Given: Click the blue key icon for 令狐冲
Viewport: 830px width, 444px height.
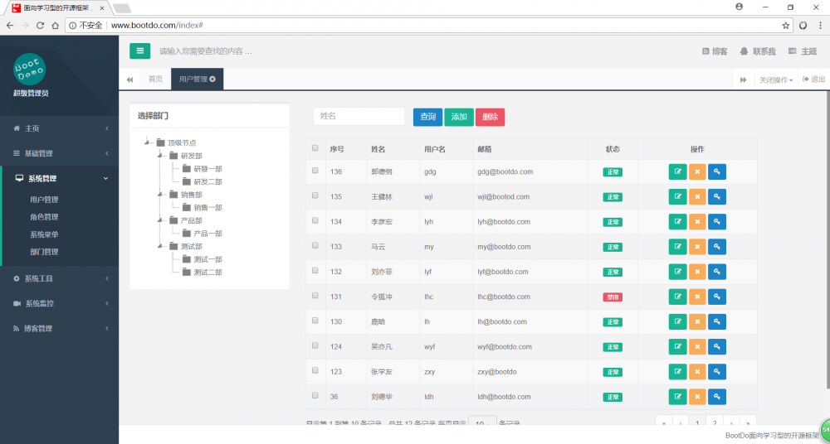Looking at the screenshot, I should [717, 297].
